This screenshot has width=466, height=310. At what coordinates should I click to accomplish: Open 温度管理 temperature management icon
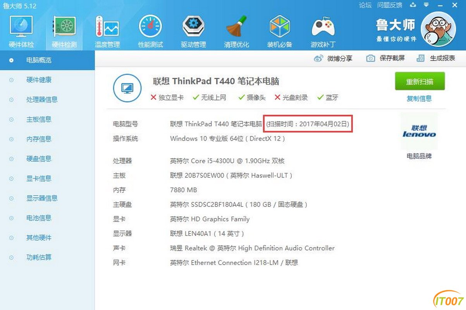(x=107, y=27)
